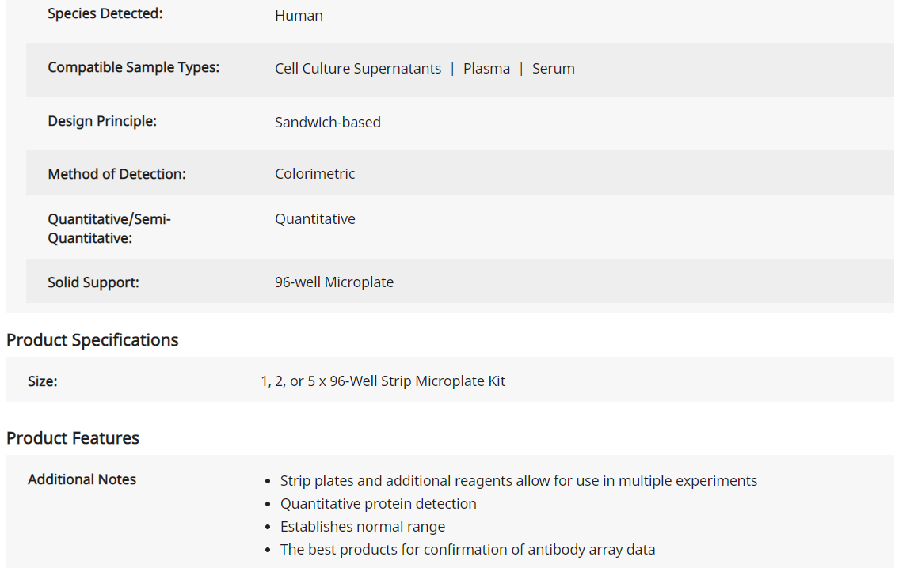Click the antibody array data confirmation bullet

467,549
